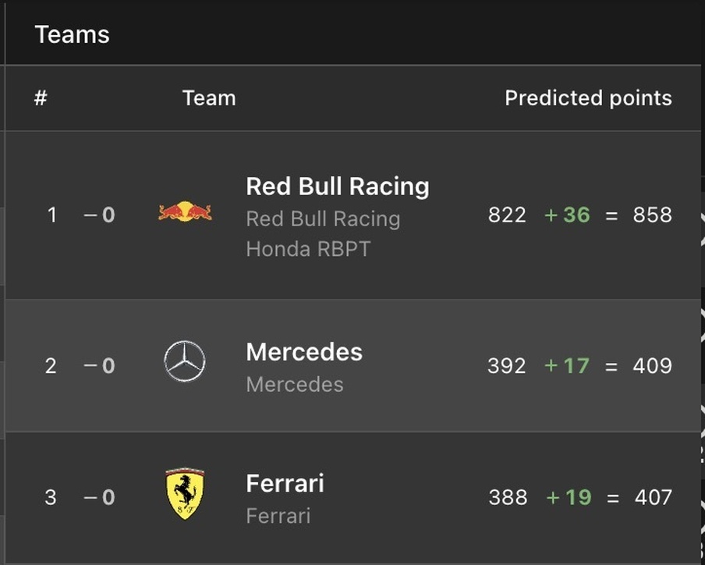705x565 pixels.
Task: Select Ferrari's predicted total 407
Action: [654, 498]
